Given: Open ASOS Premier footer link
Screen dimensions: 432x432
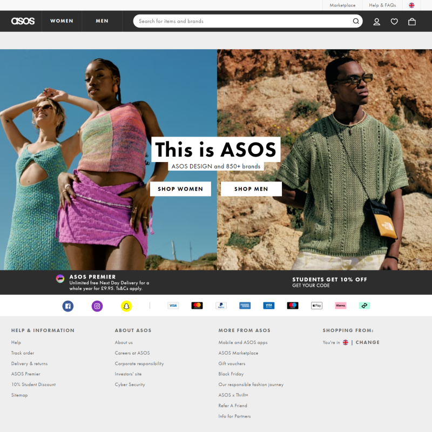Looking at the screenshot, I should click(x=25, y=374).
